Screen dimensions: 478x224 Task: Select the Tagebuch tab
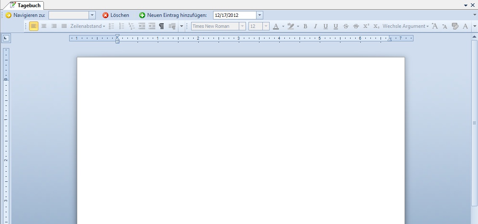[26, 5]
